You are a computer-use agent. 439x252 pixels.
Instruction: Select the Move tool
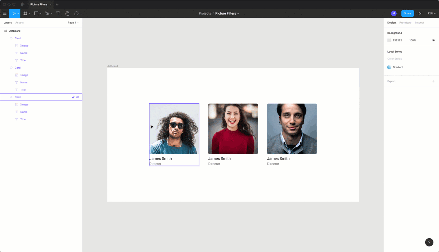pyautogui.click(x=13, y=13)
